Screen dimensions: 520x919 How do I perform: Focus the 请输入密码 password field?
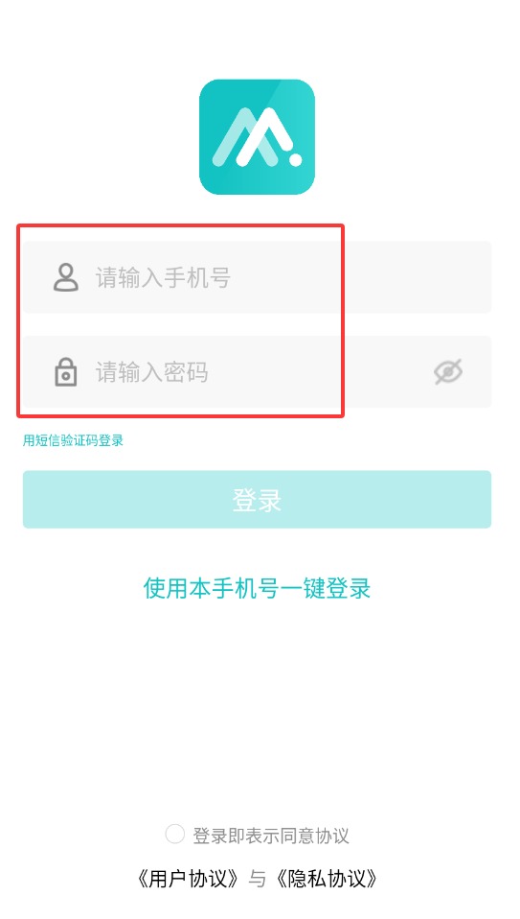click(x=257, y=371)
